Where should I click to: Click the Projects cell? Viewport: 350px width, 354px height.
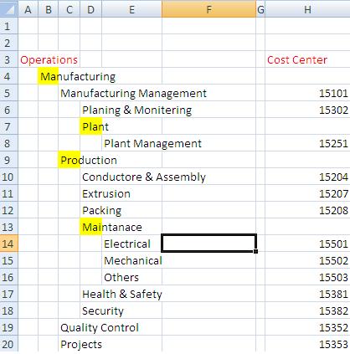point(81,344)
